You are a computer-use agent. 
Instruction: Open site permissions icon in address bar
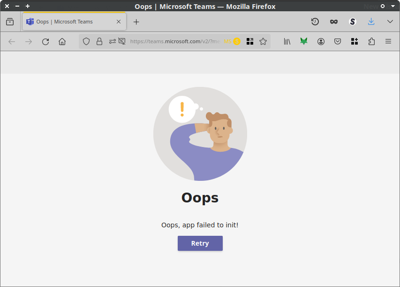coord(112,41)
